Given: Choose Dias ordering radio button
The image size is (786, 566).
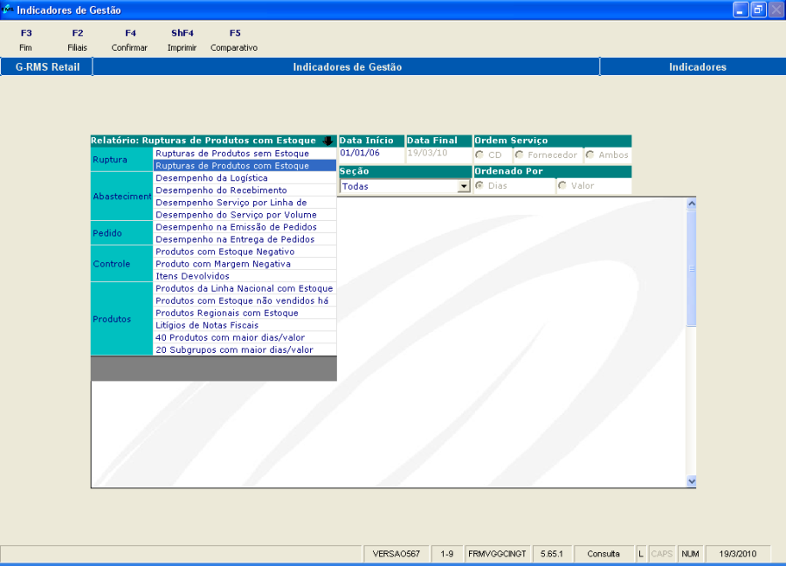Looking at the screenshot, I should pyautogui.click(x=479, y=185).
